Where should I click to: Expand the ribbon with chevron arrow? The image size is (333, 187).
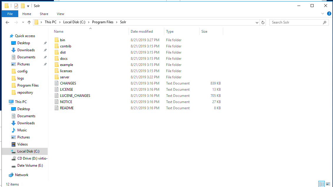[323, 14]
